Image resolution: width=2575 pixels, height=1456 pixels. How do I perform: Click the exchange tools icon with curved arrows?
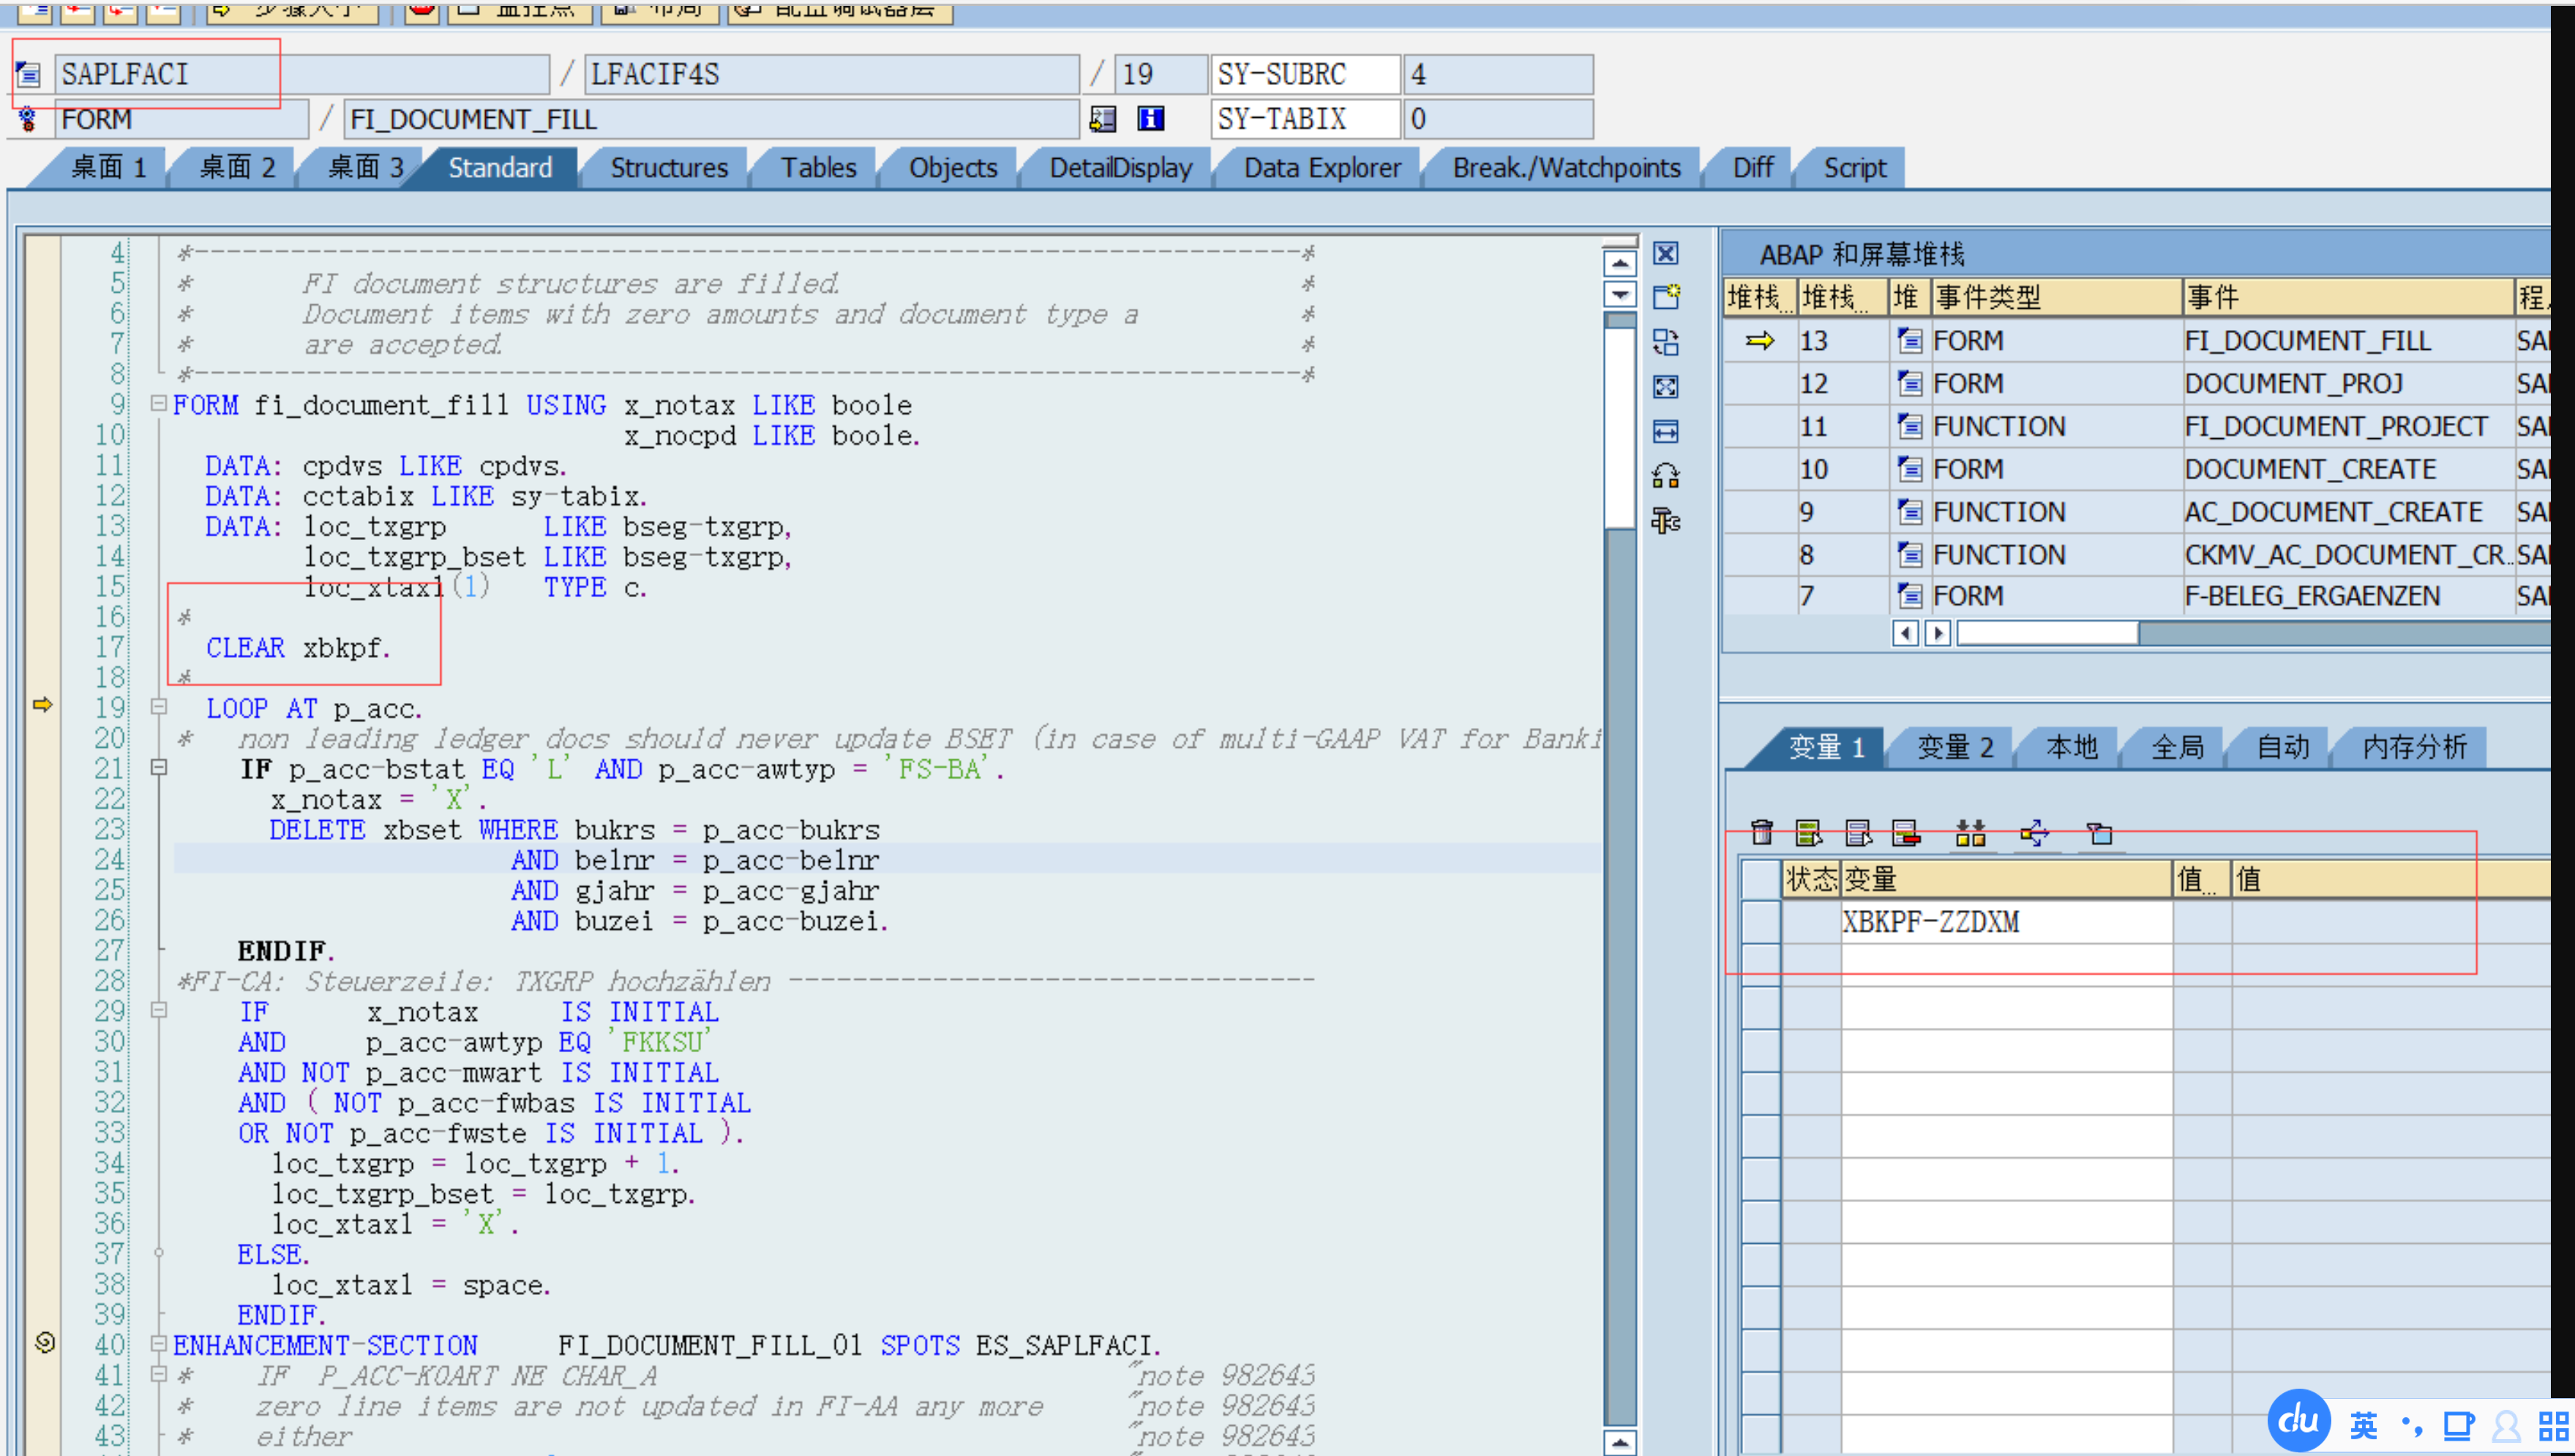(1665, 476)
